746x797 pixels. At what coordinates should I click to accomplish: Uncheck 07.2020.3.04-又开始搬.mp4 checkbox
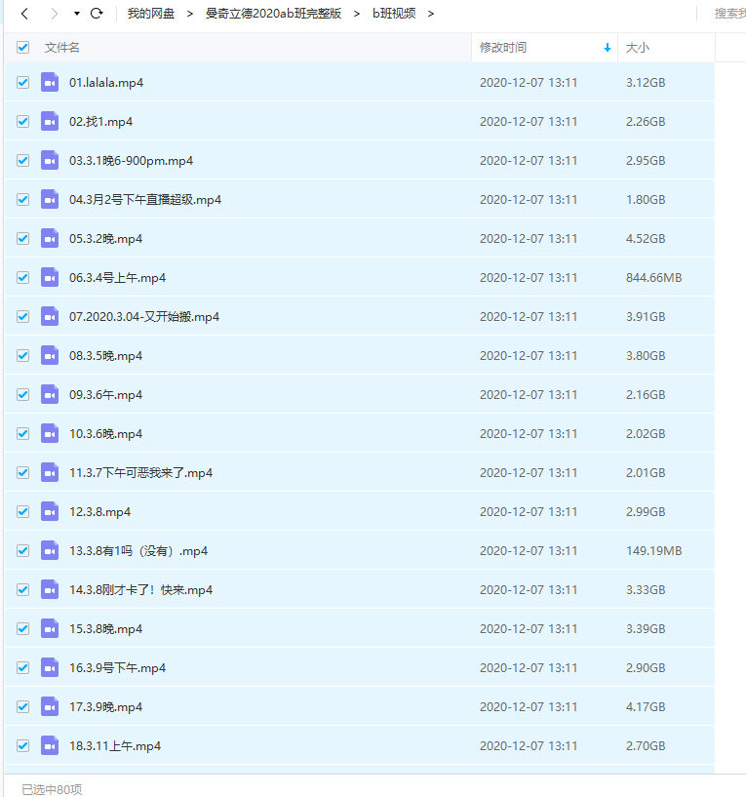(x=22, y=317)
